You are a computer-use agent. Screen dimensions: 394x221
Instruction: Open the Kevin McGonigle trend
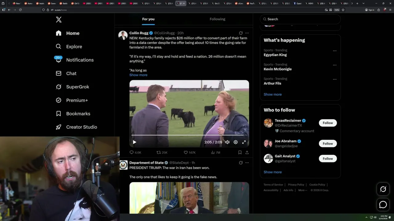click(x=278, y=69)
